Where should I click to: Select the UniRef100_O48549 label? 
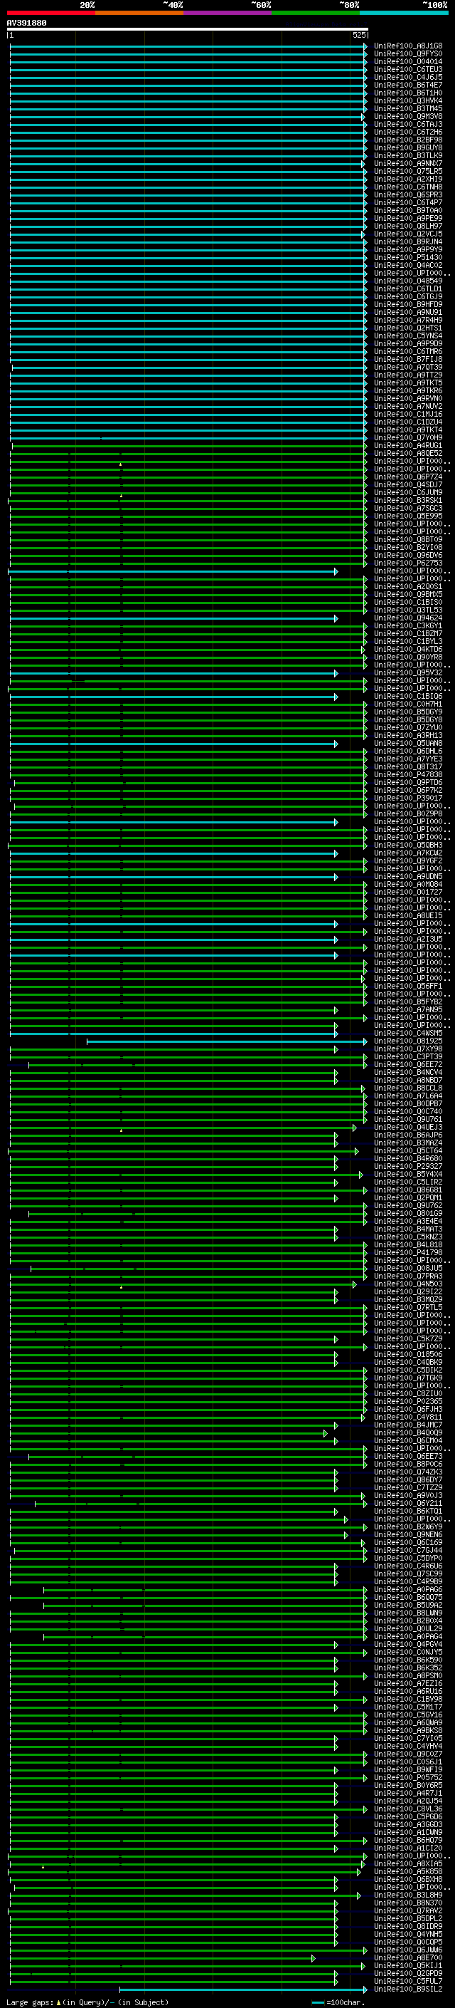pos(408,281)
